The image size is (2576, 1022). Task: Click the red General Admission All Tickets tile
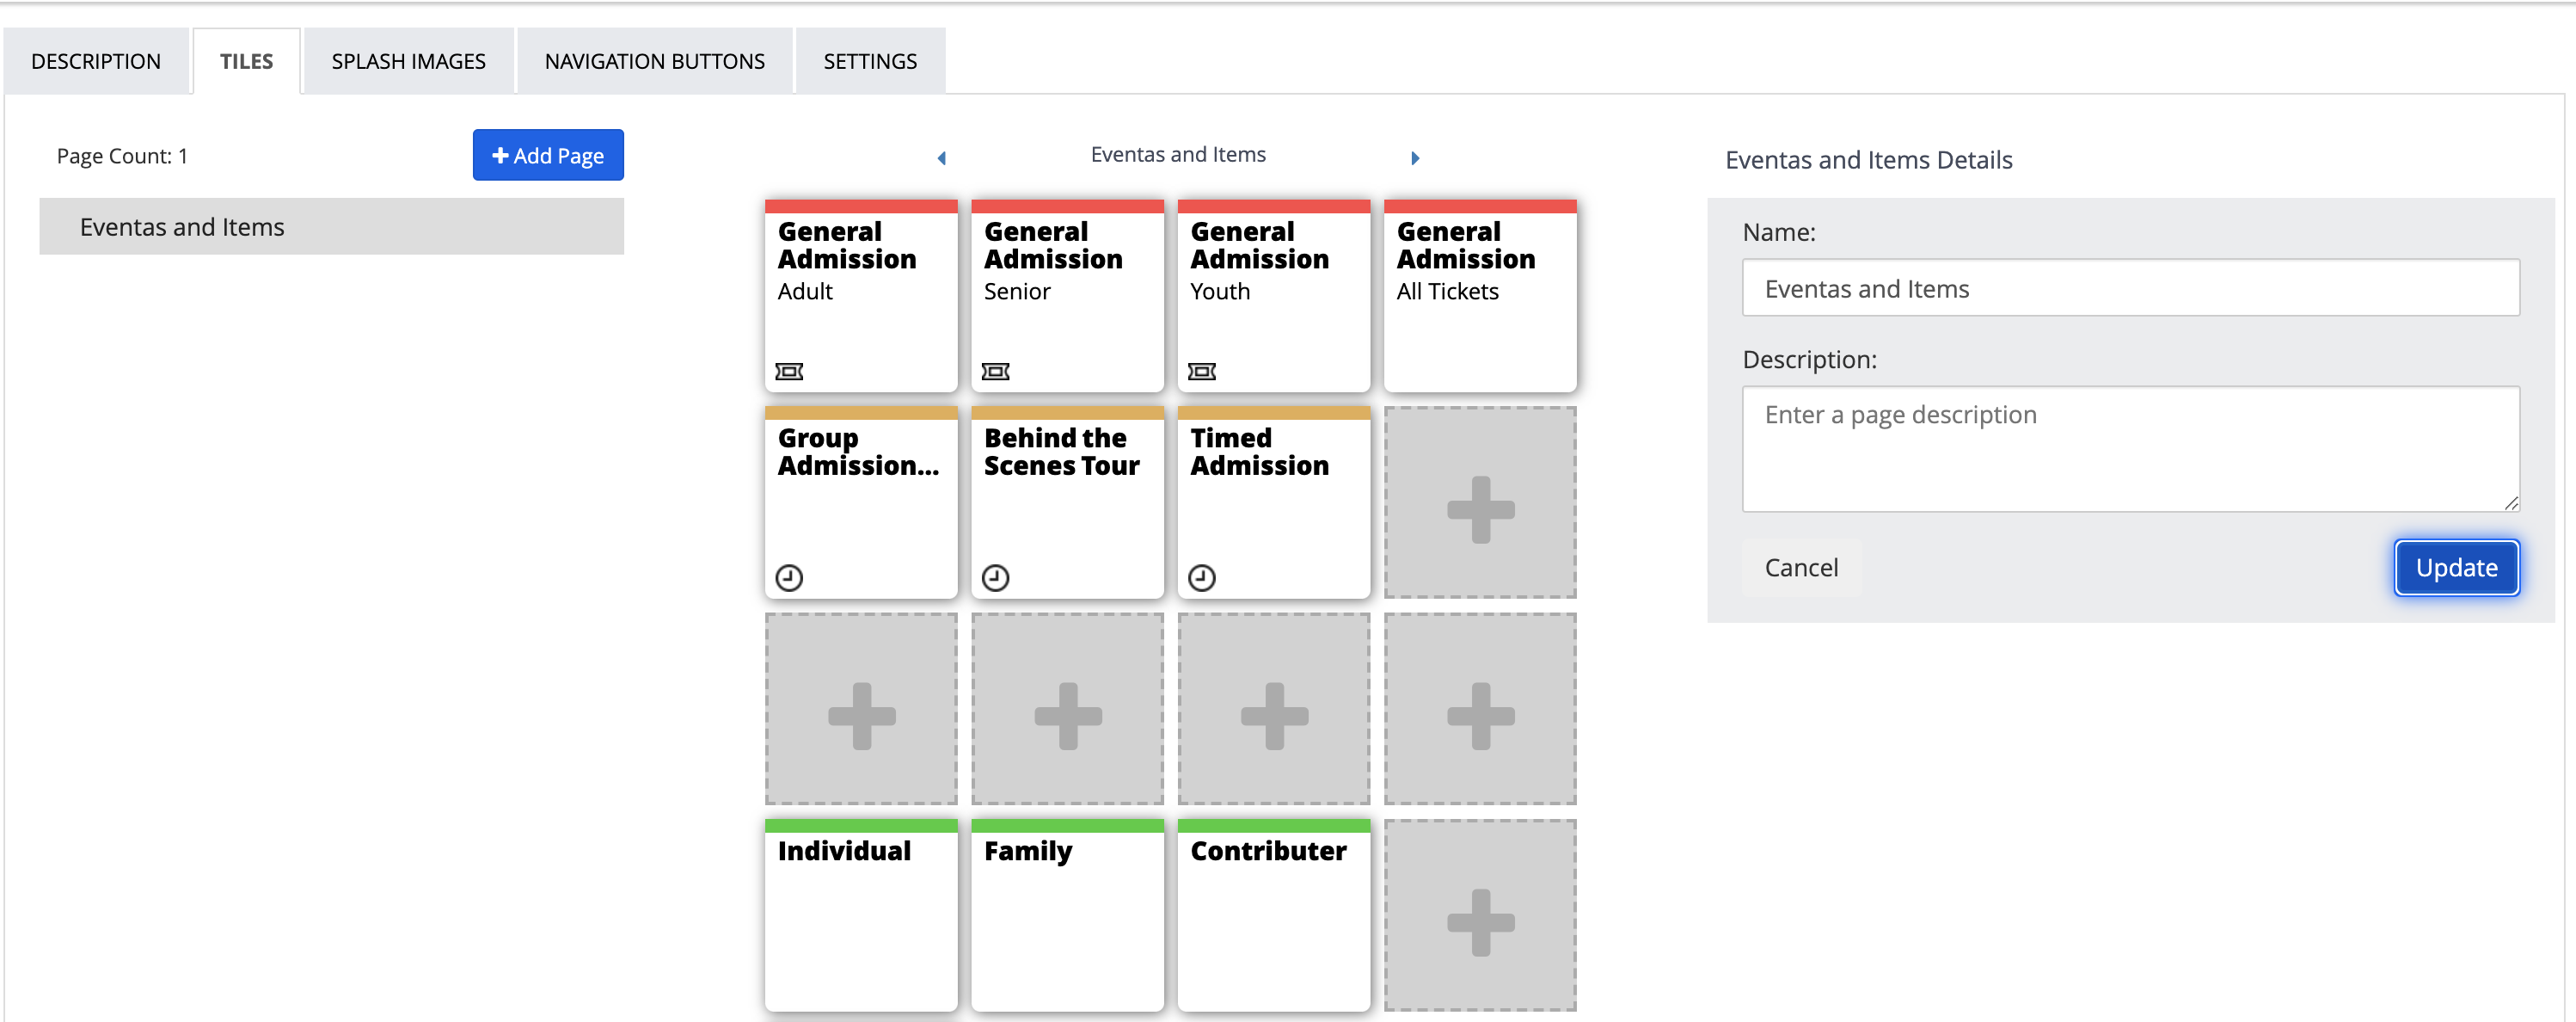(1480, 296)
